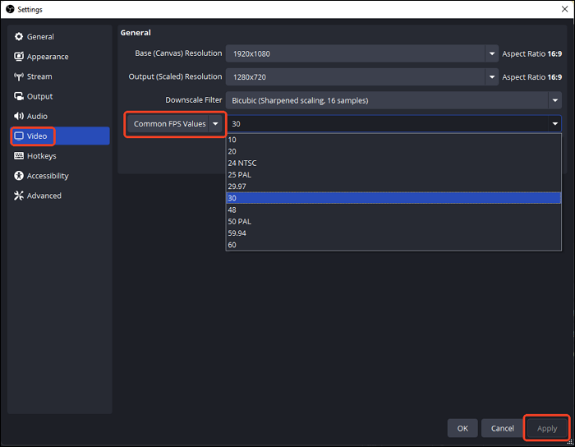Choose 24 NTSC from the FPS list

point(242,163)
